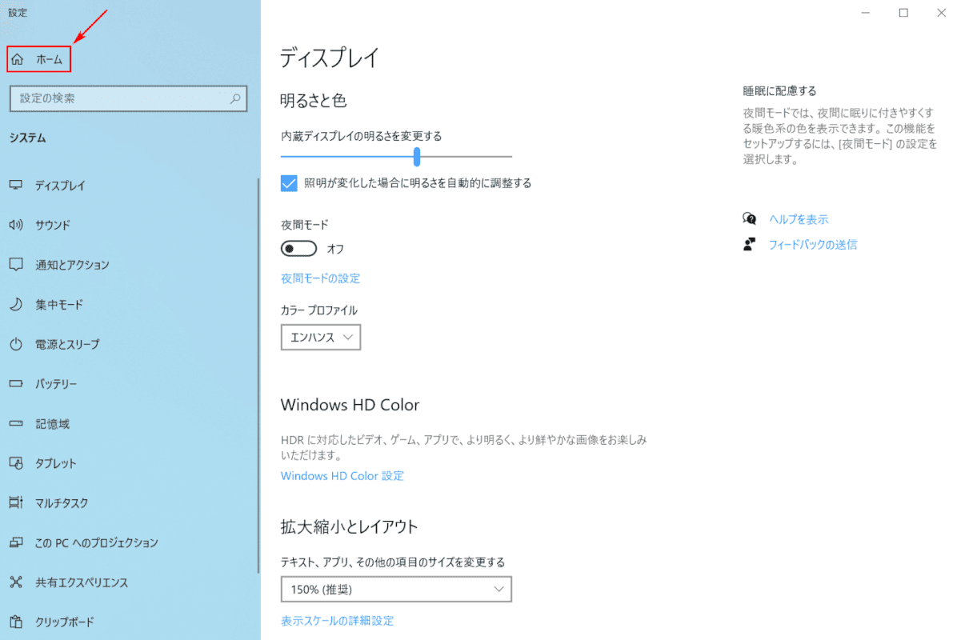The image size is (957, 640).
Task: Open 集中モード settings label
Action: coord(59,305)
